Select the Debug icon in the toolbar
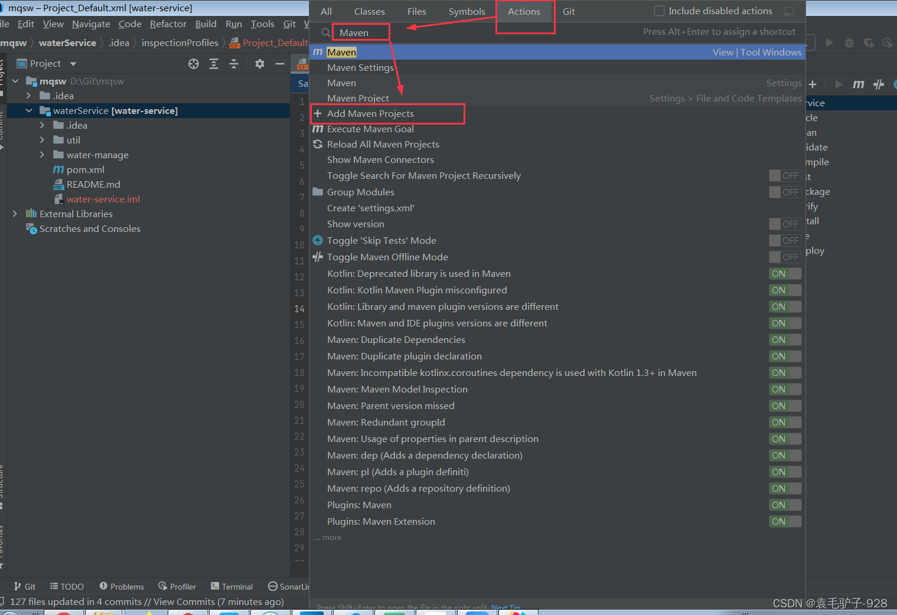The image size is (897, 615). point(849,42)
